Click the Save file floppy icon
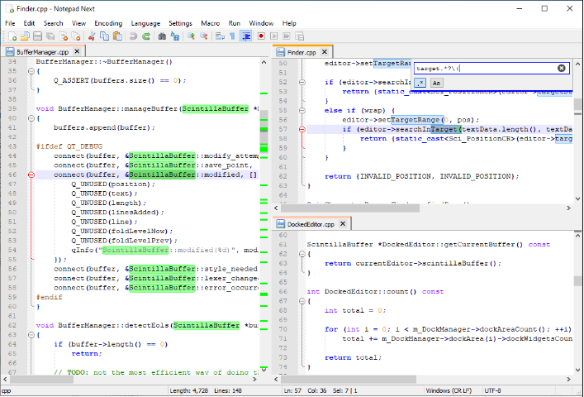Image resolution: width=584 pixels, height=397 pixels. tap(37, 36)
